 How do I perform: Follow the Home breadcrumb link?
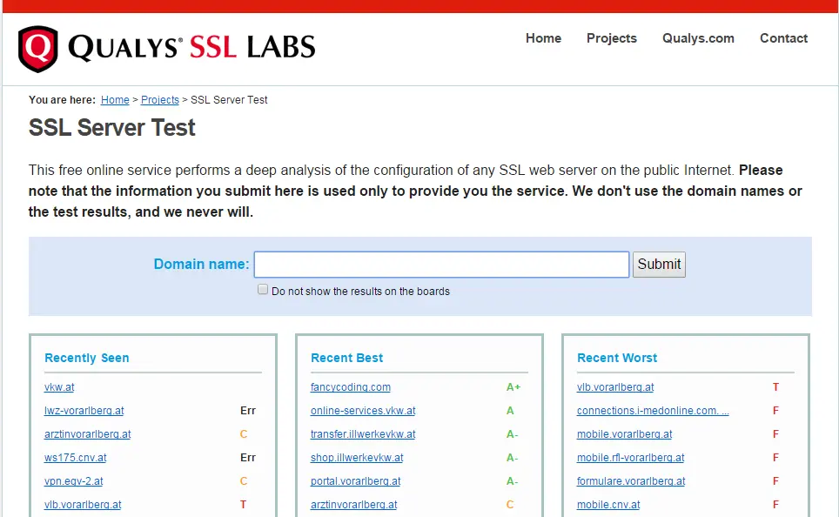coord(115,100)
